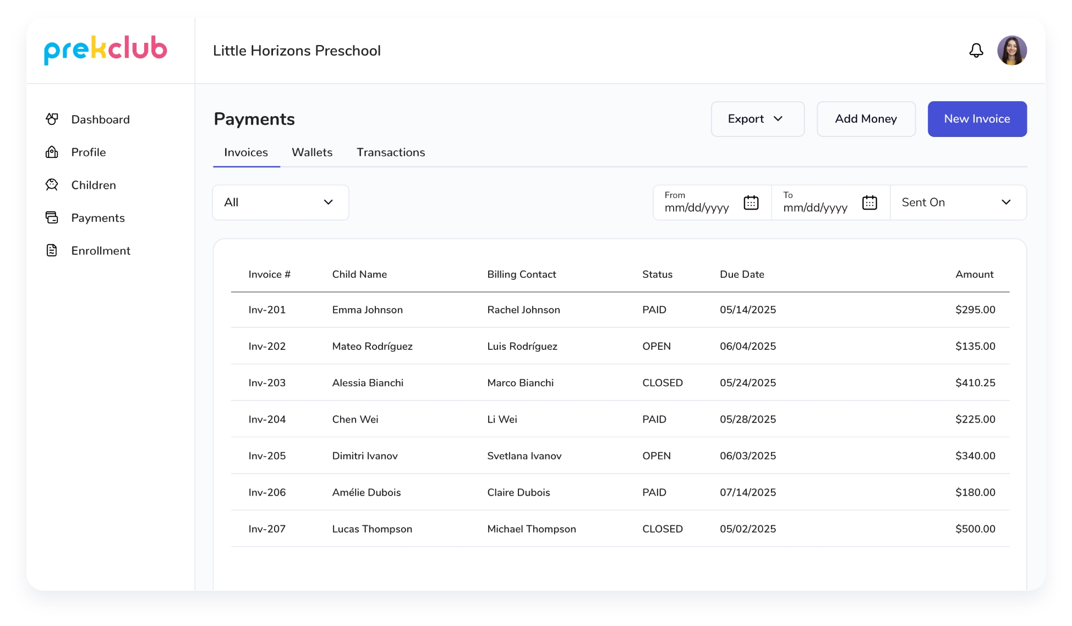This screenshot has height=626, width=1072.
Task: Open the All status filter dropdown
Action: [x=280, y=202]
